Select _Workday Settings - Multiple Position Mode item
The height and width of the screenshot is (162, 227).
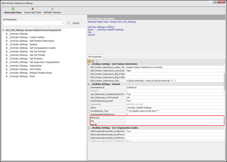[30, 73]
